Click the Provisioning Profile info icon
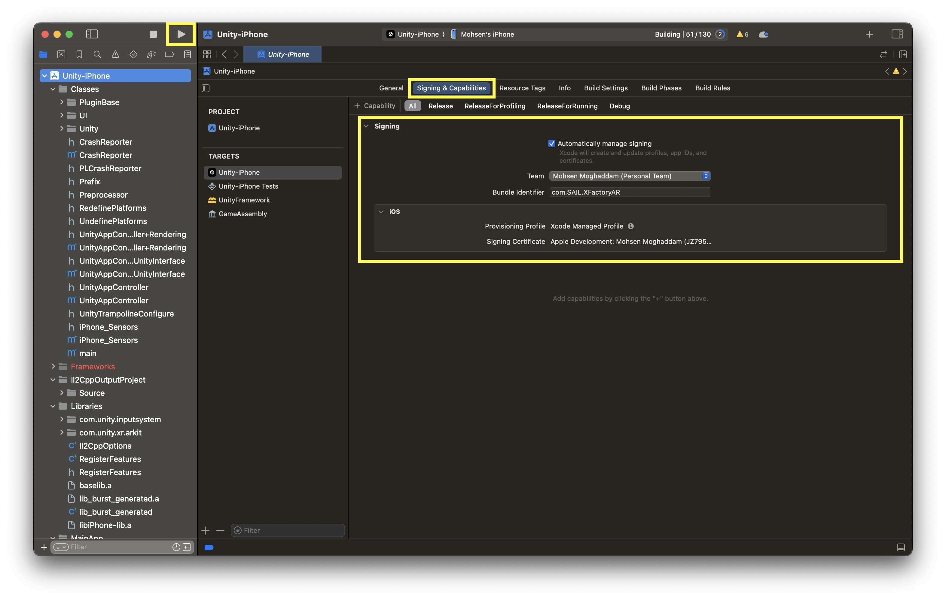 (x=630, y=226)
